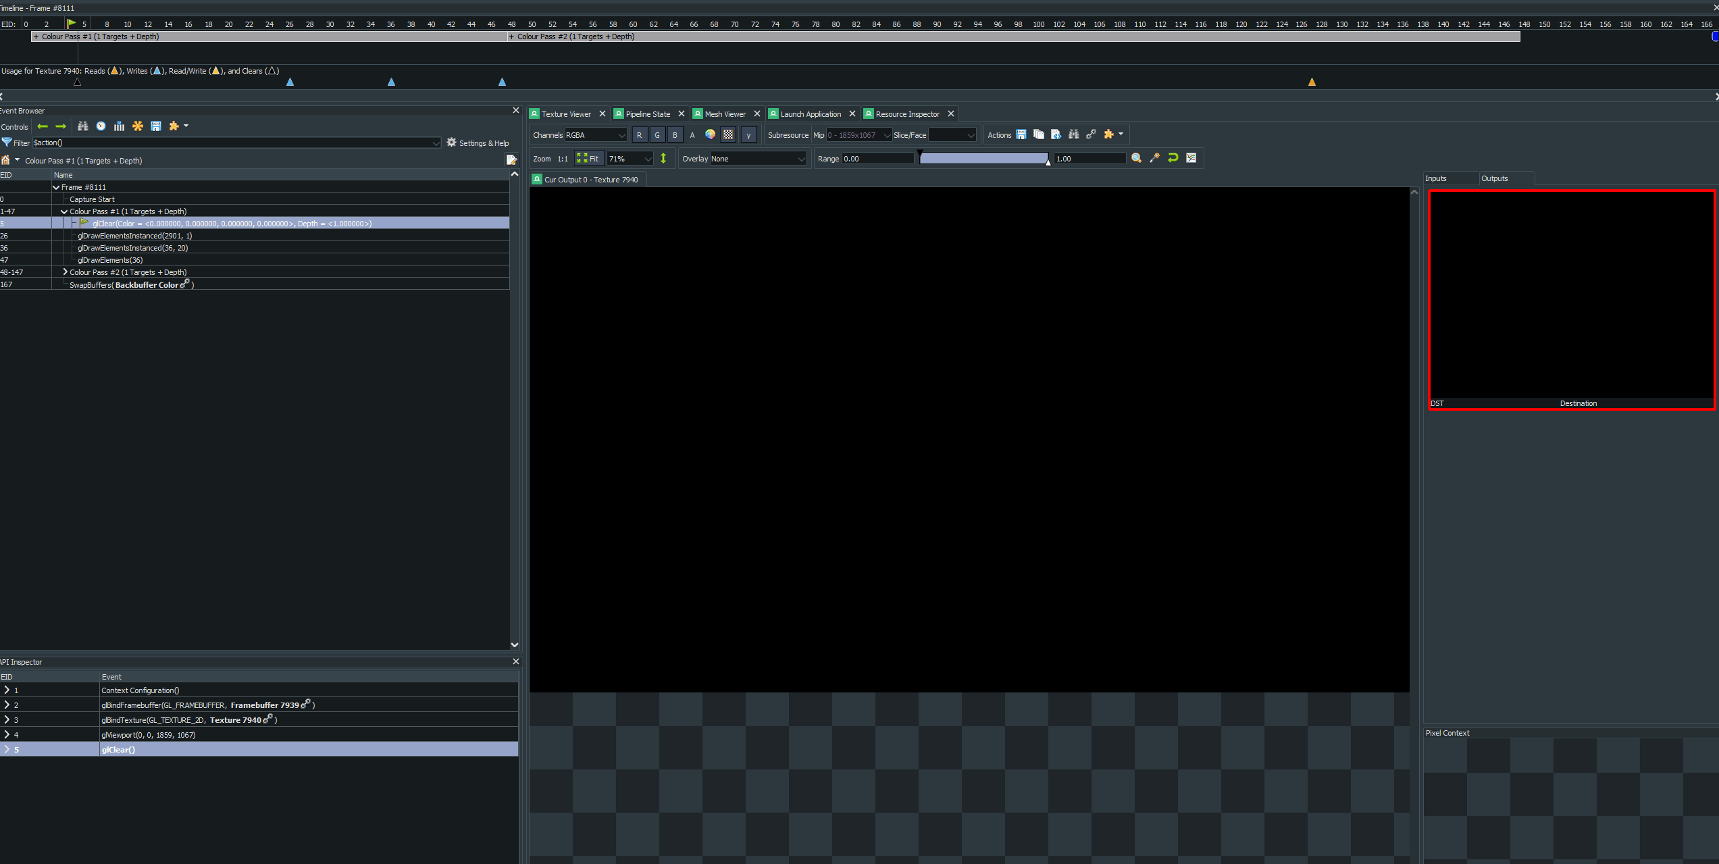Click the orange read/write marker on timeline
Image resolution: width=1719 pixels, height=864 pixels.
(x=1312, y=82)
